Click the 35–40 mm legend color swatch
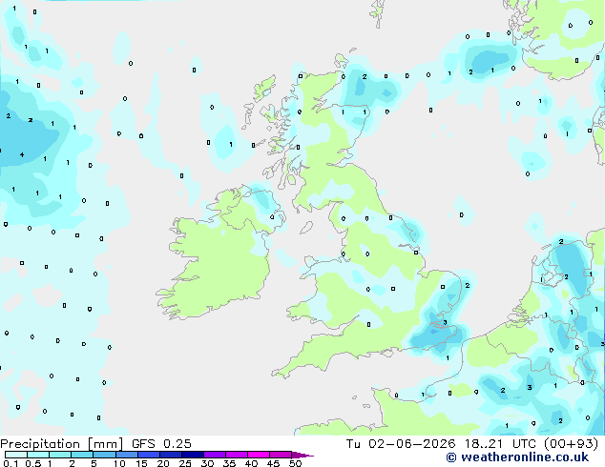605x467 pixels. [236, 455]
